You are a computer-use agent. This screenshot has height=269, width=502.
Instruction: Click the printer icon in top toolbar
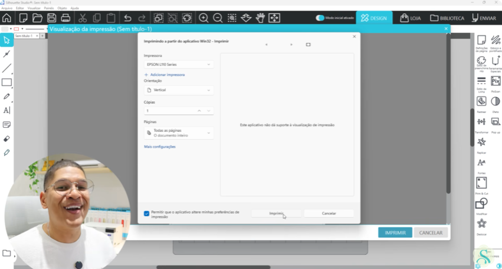click(65, 18)
